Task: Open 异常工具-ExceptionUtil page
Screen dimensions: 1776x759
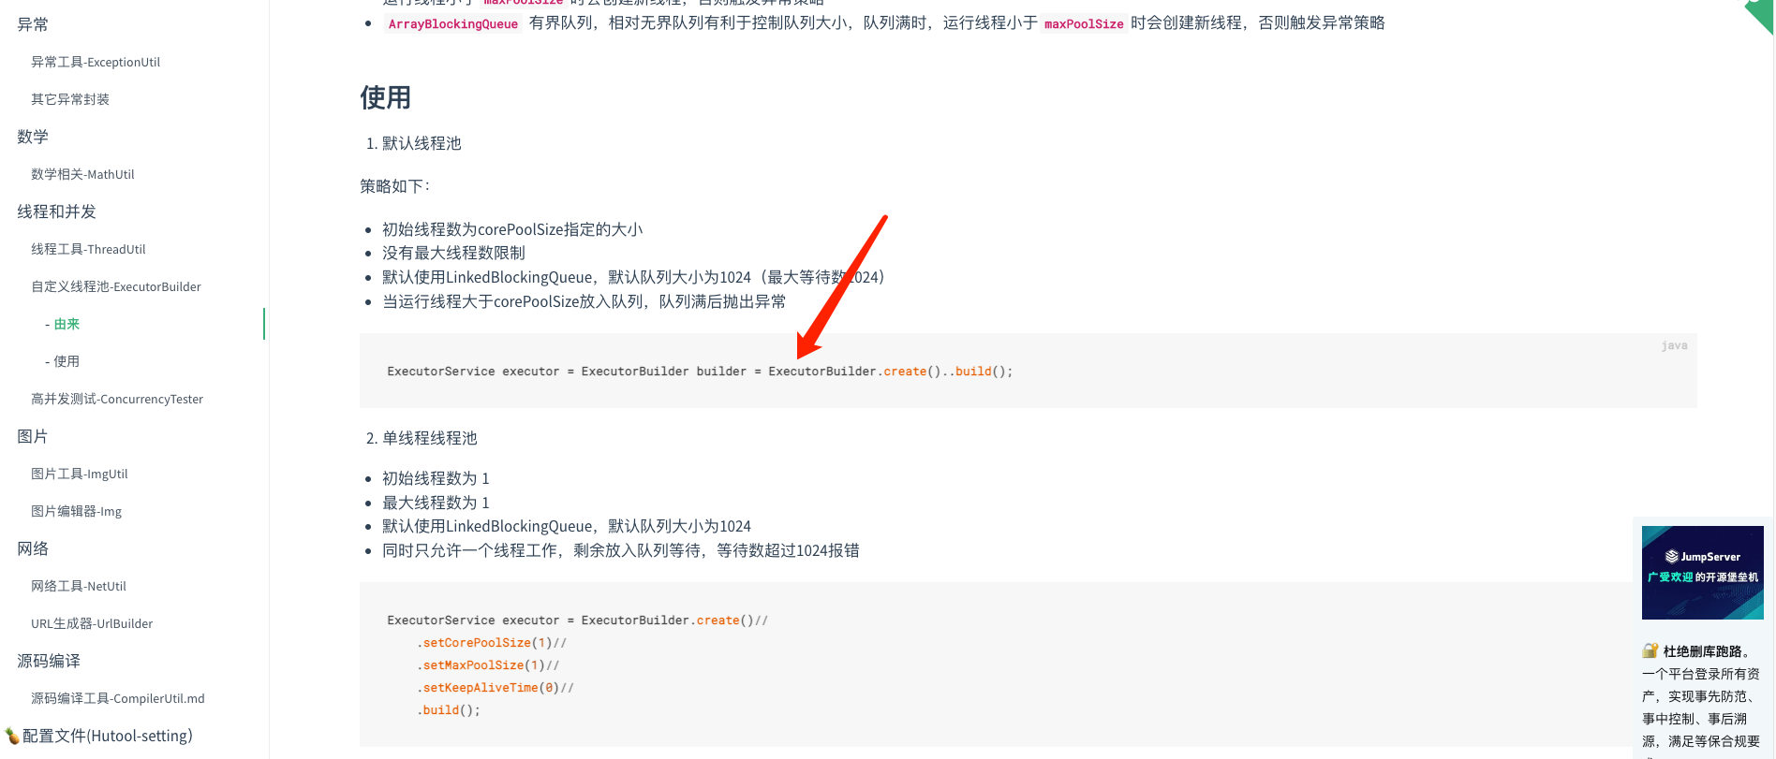Action: [96, 62]
